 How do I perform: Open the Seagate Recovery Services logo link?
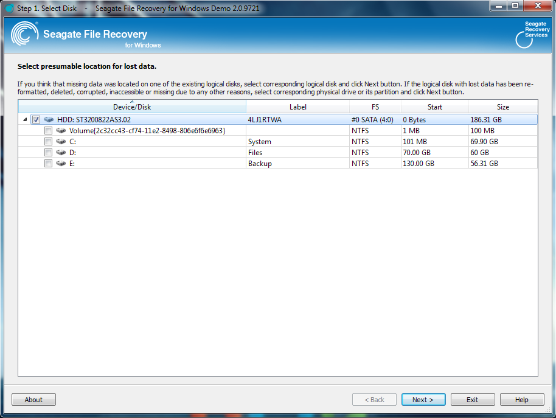coord(532,35)
